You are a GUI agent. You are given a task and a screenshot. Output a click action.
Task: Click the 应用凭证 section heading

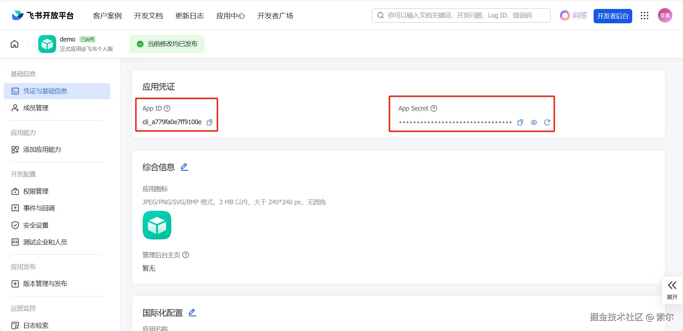point(159,87)
